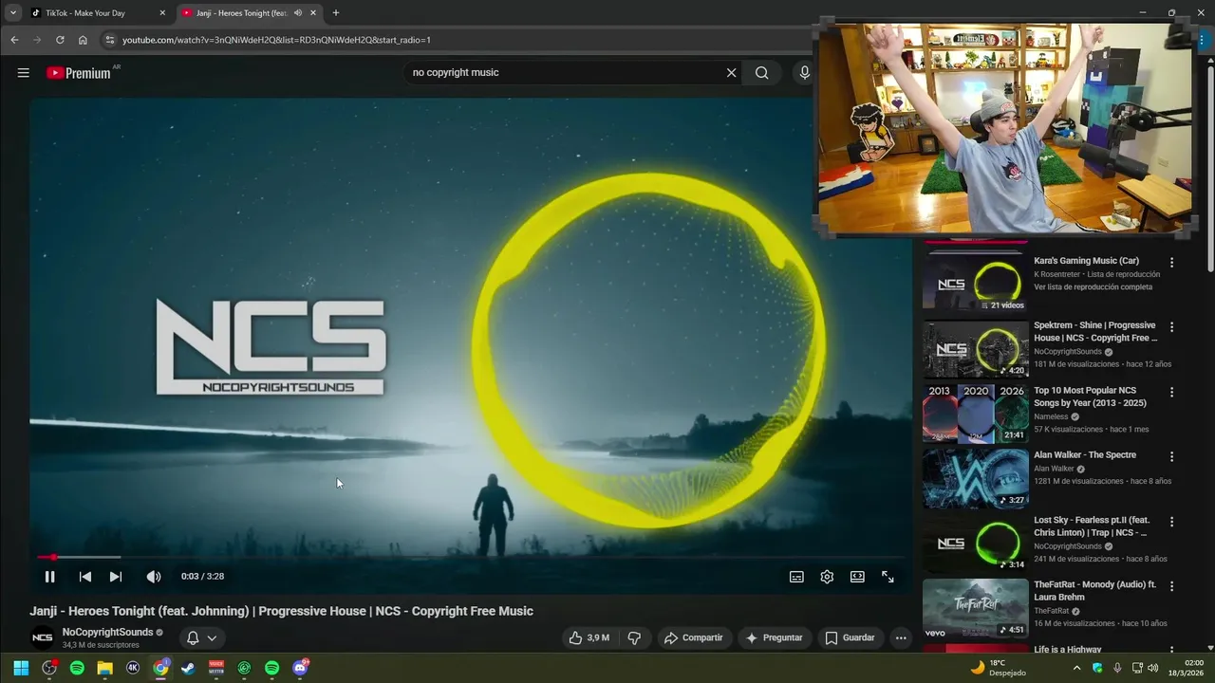1215x683 pixels.
Task: Open the NoCopyrightSounds channel avatar
Action: 42,637
